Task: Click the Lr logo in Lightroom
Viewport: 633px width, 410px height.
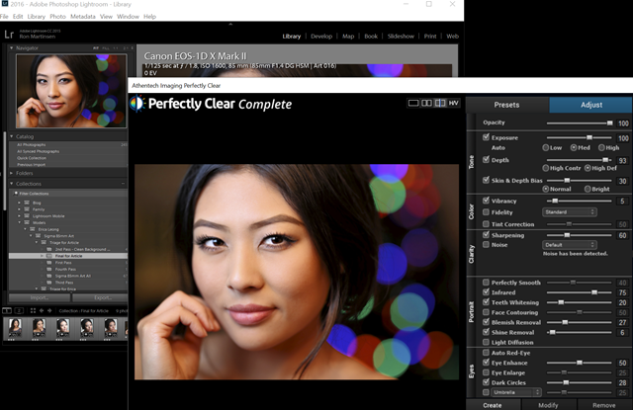Action: [x=9, y=34]
